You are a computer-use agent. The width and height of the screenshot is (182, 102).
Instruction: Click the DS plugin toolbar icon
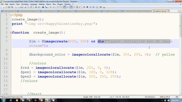pyautogui.click(x=101, y=7)
